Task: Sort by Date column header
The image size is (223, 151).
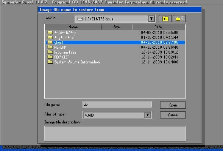Action: coord(158,27)
